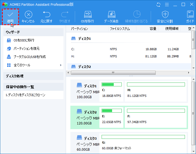Open the OSを移行 migrate OS tool

click(88, 17)
